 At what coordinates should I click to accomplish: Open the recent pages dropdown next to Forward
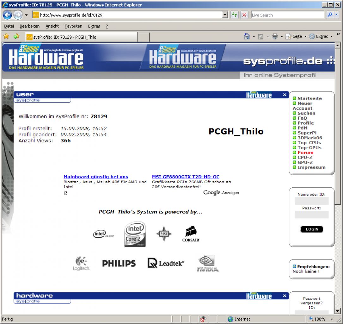click(26, 15)
